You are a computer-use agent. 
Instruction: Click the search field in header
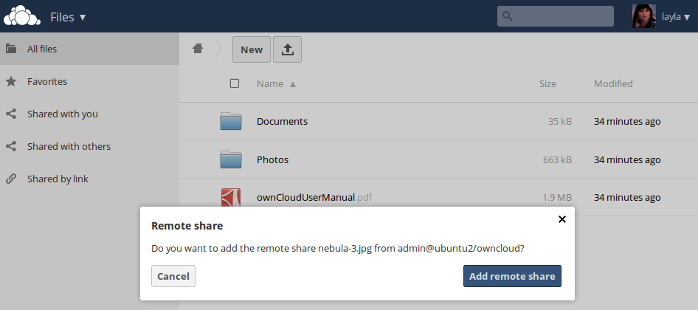pyautogui.click(x=562, y=16)
